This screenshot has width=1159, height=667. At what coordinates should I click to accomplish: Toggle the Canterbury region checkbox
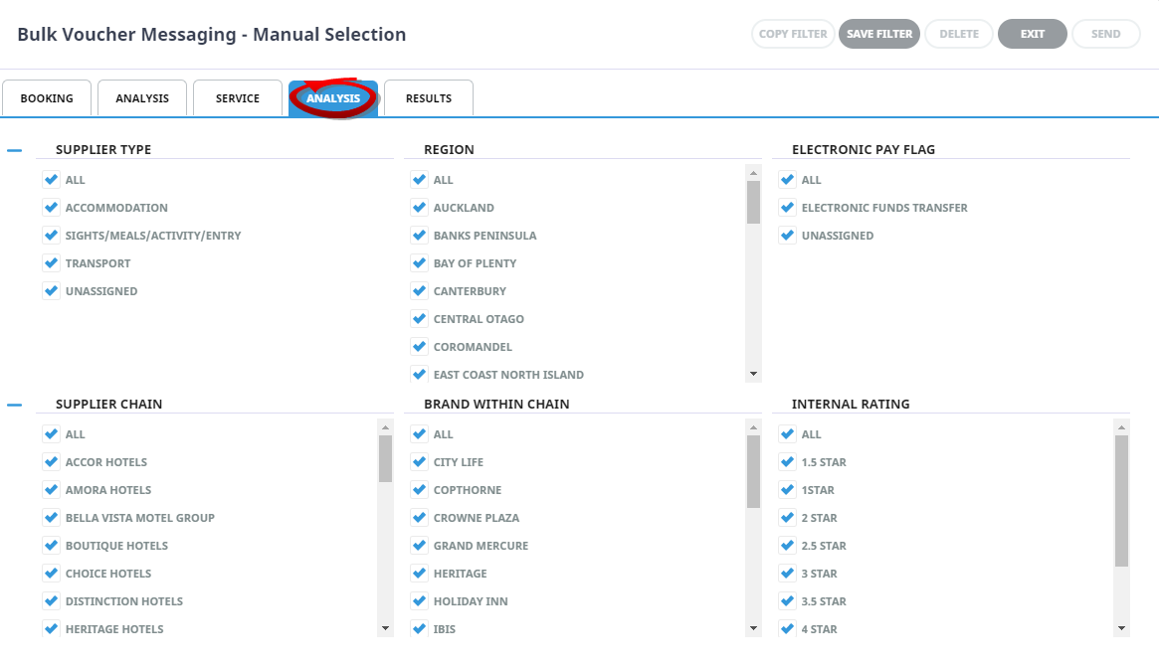(x=419, y=291)
